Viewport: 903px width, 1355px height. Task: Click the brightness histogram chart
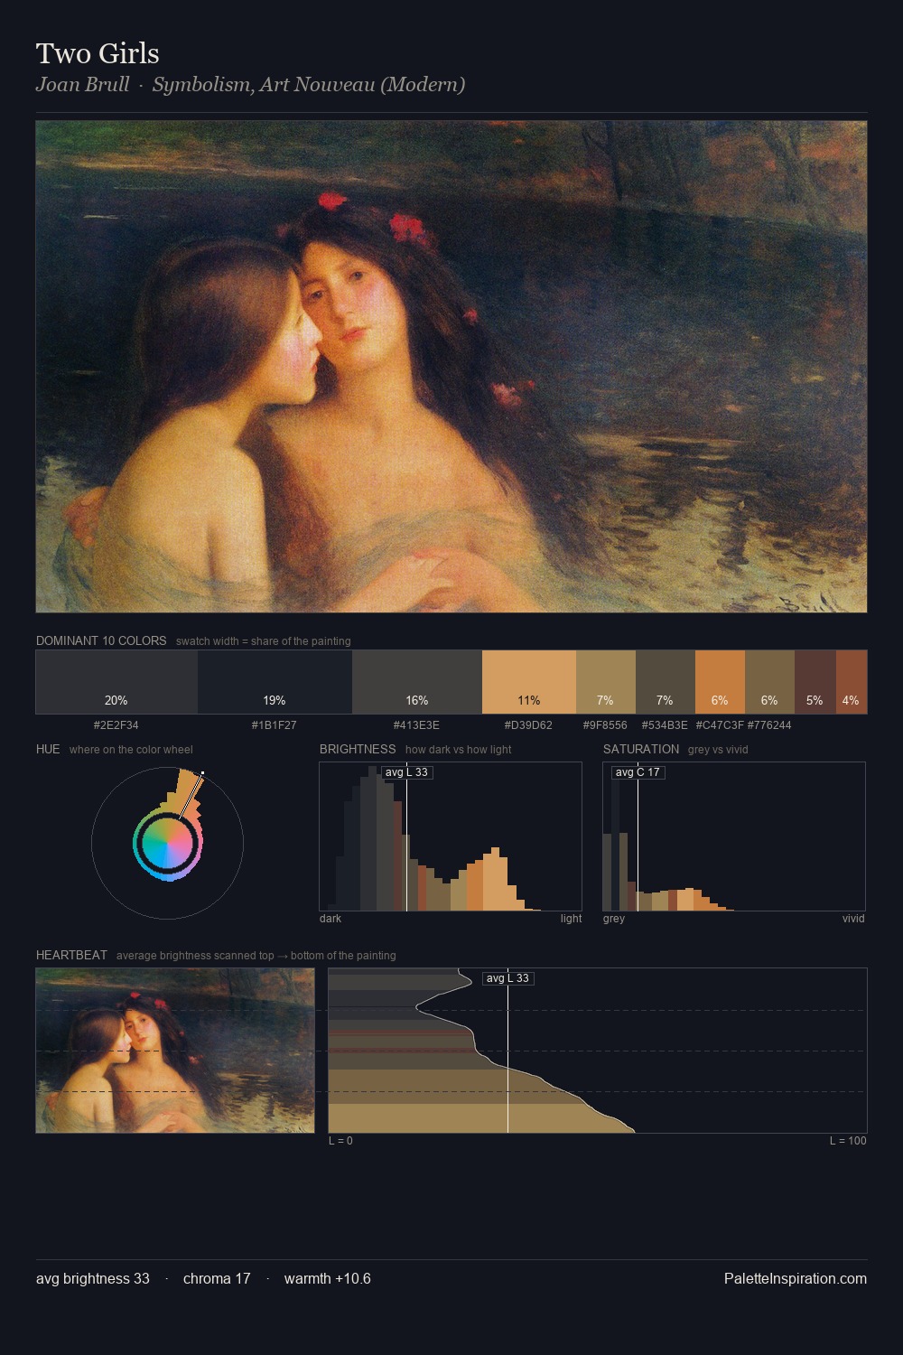pos(451,836)
